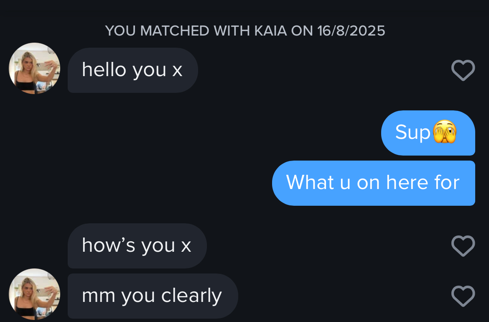Screen dimensions: 489x322
Task: Tap the heart beside "how's you x"
Action: [463, 246]
